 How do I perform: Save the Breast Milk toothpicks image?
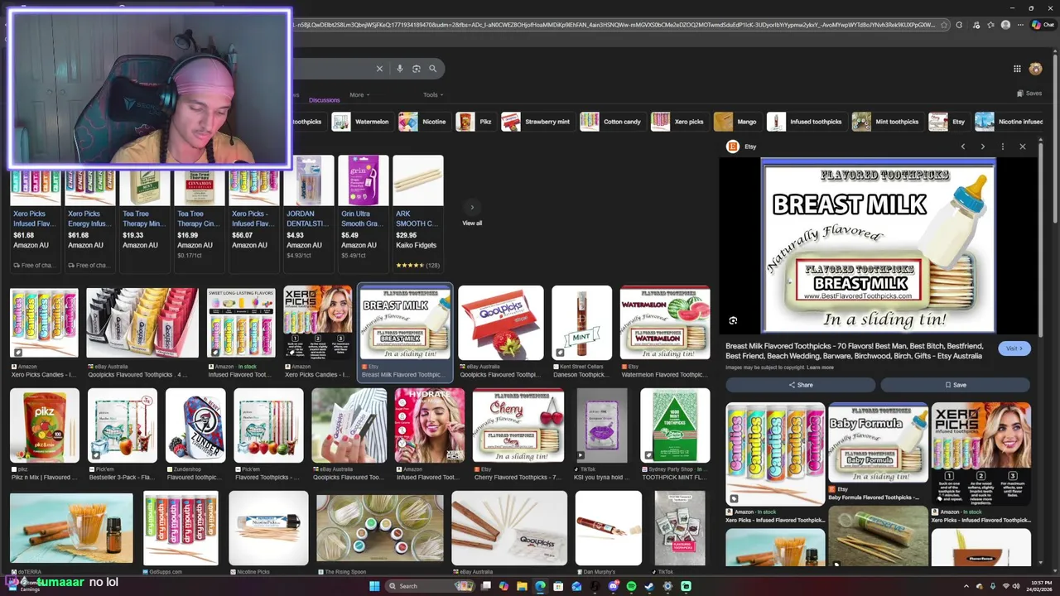click(x=956, y=385)
